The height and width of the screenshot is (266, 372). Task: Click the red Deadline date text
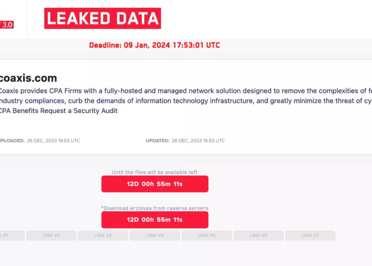[154, 45]
